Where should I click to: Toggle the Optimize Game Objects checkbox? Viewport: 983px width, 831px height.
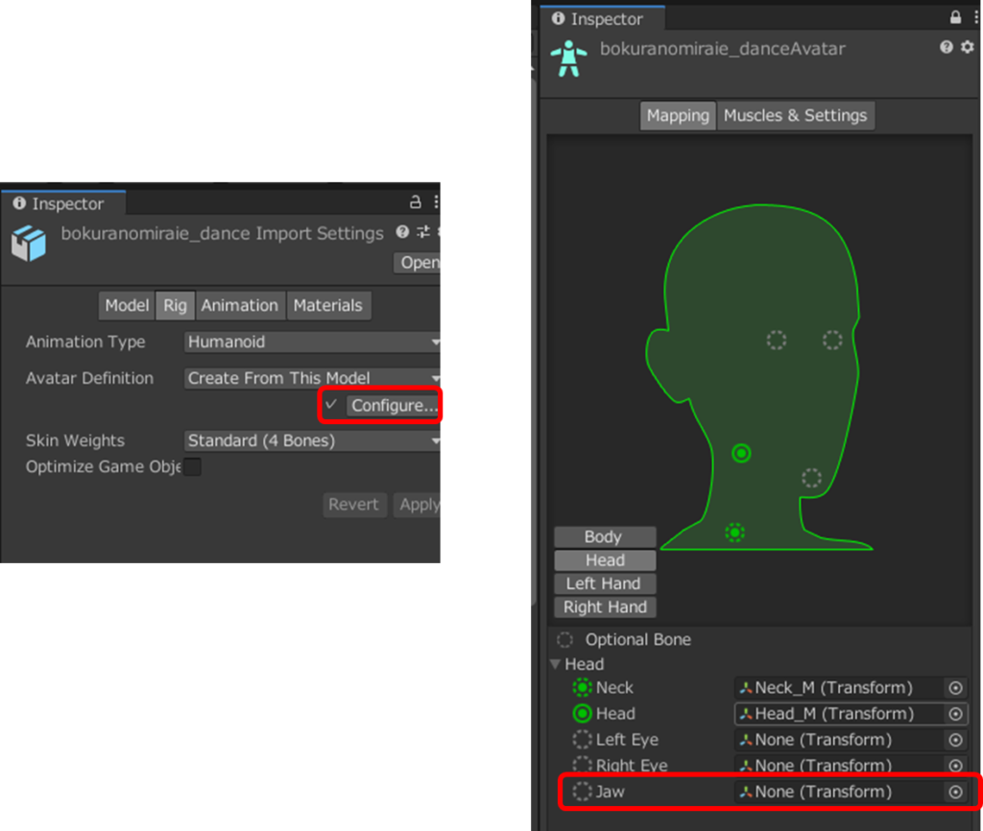coord(193,467)
